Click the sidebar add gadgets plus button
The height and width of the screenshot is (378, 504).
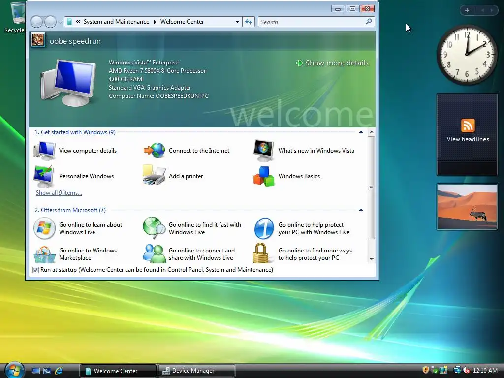[x=467, y=10]
